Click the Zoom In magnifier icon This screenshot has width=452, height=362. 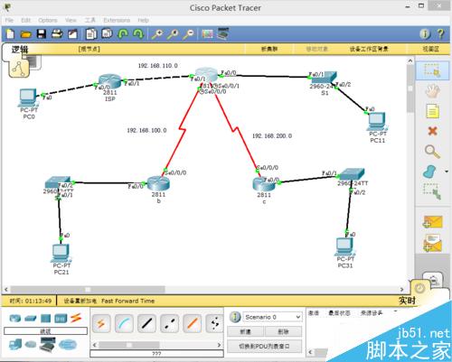157,34
